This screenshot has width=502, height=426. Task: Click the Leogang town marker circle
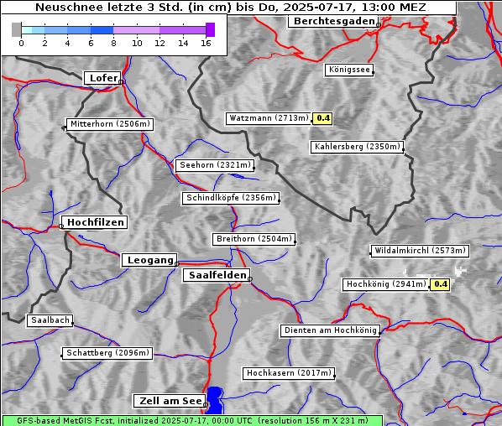point(177,264)
